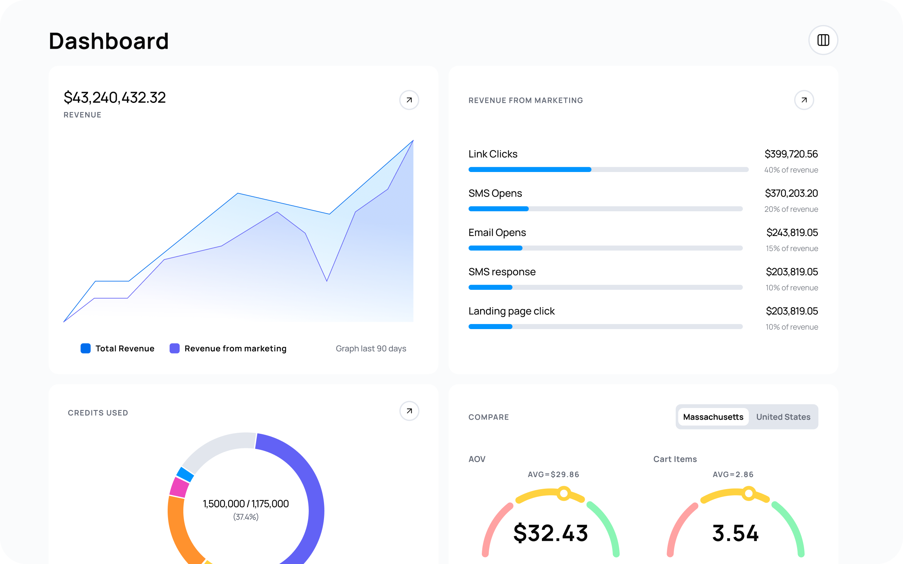Image resolution: width=903 pixels, height=564 pixels.
Task: Click the Revenue from marketing legend label
Action: tap(235, 348)
